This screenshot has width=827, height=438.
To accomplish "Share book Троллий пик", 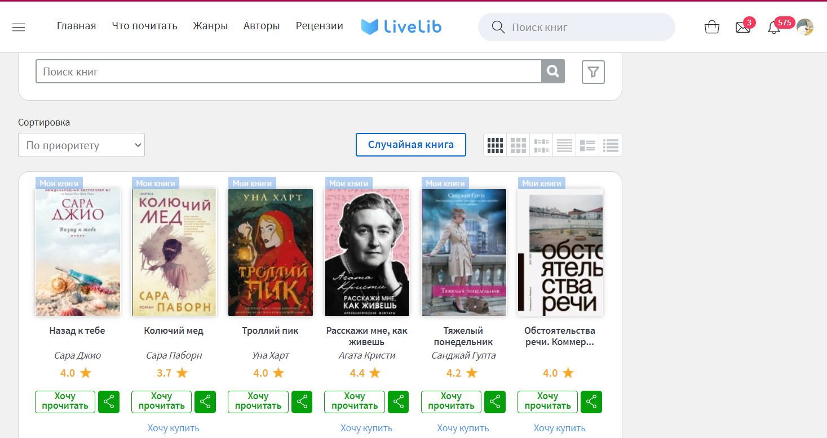I will [302, 402].
